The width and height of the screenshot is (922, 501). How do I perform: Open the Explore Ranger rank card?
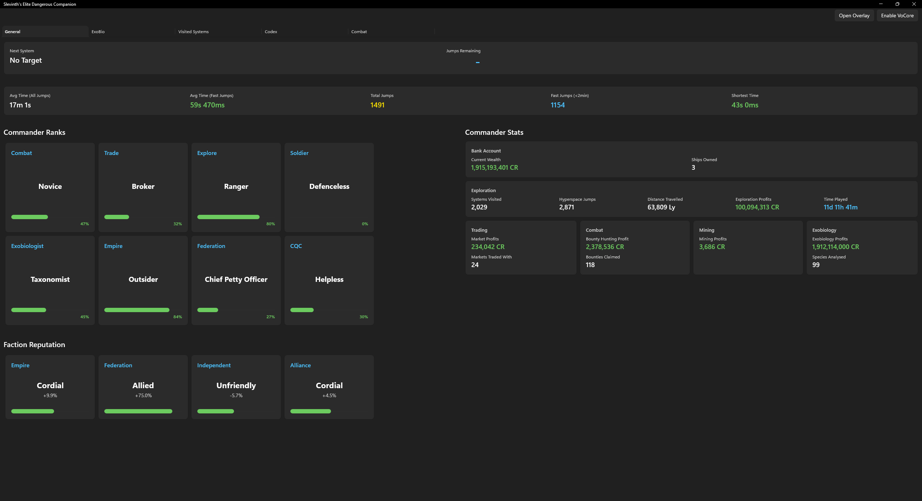[x=236, y=187]
